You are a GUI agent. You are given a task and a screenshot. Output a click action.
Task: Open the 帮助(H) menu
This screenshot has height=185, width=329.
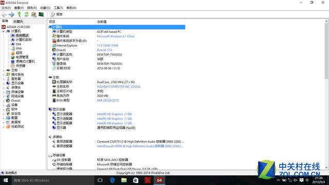click(x=71, y=8)
